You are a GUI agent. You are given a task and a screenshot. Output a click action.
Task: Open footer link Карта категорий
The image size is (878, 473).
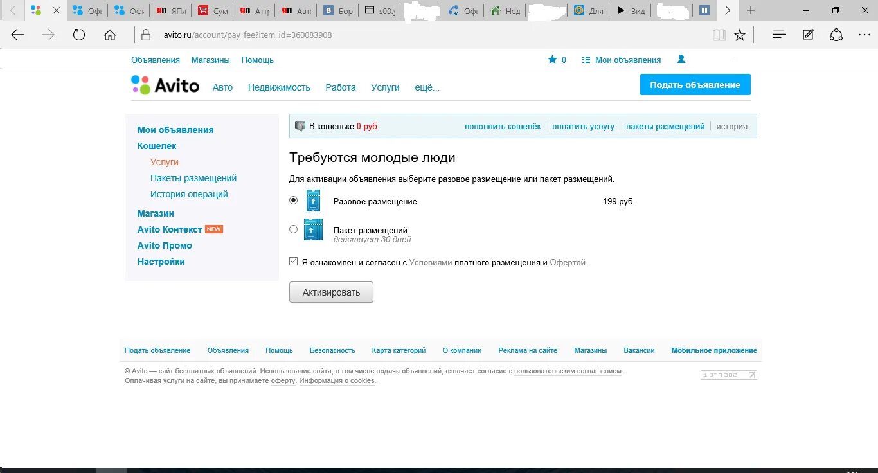(399, 350)
